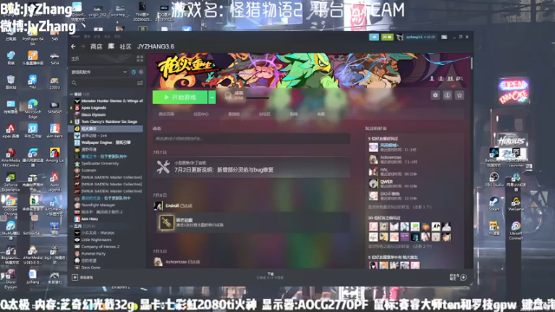This screenshot has width=555, height=312.
Task: Open the green notifications inbox button
Action: pyautogui.click(x=387, y=36)
